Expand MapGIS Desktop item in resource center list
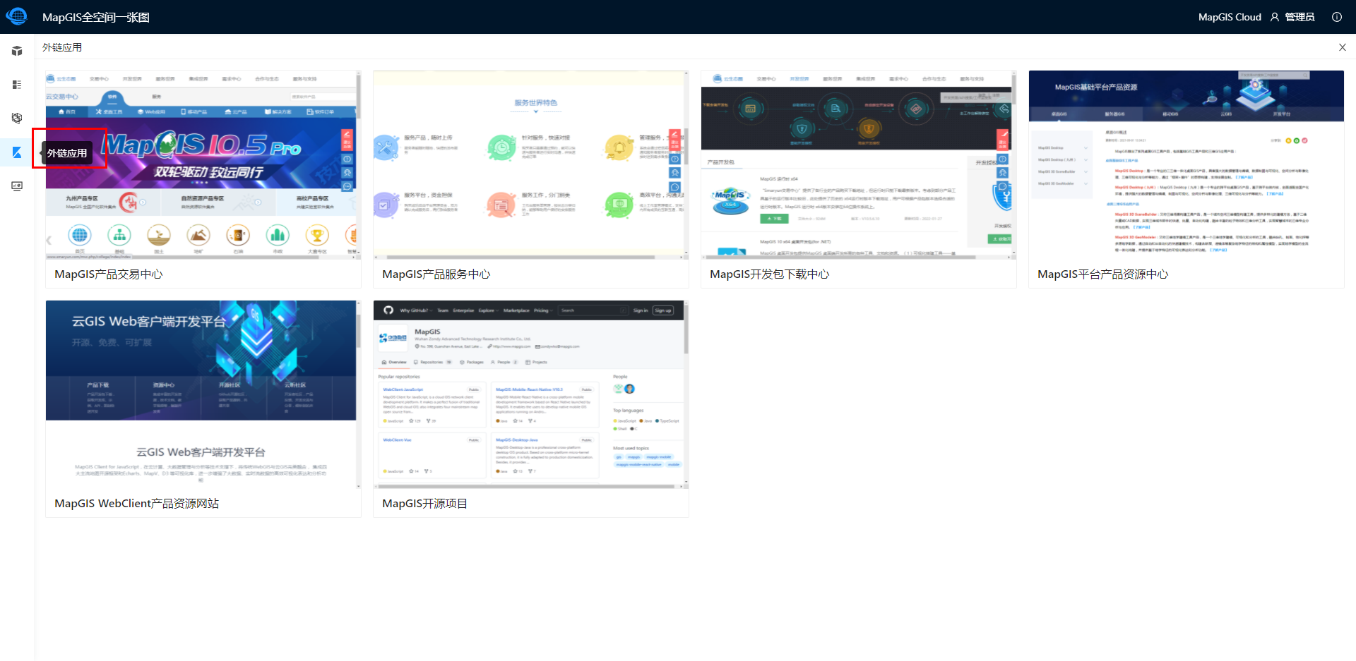 pyautogui.click(x=1061, y=148)
